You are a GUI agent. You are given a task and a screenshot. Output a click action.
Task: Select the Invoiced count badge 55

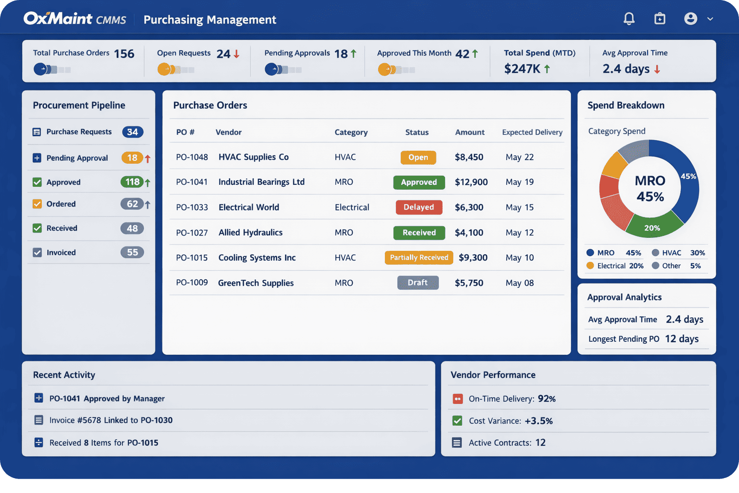click(132, 252)
